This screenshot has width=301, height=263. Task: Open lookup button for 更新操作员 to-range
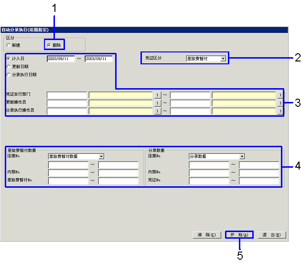click(x=280, y=103)
